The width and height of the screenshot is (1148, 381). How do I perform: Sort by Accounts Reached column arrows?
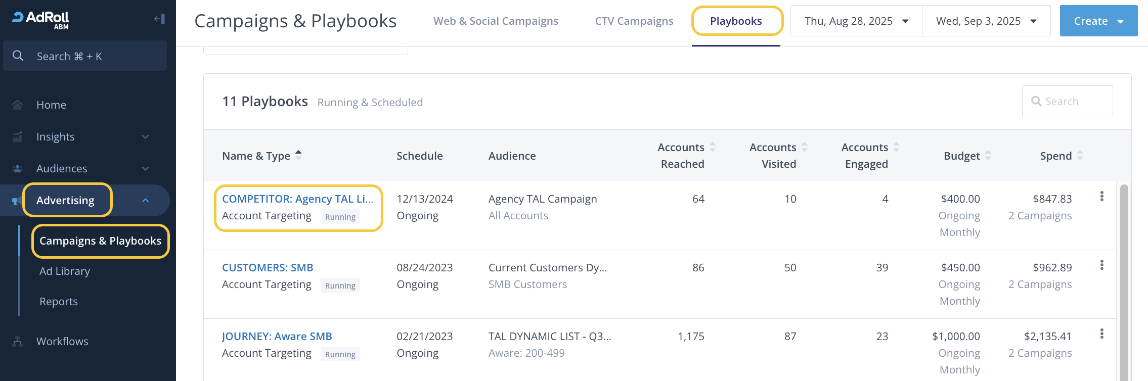coord(712,147)
